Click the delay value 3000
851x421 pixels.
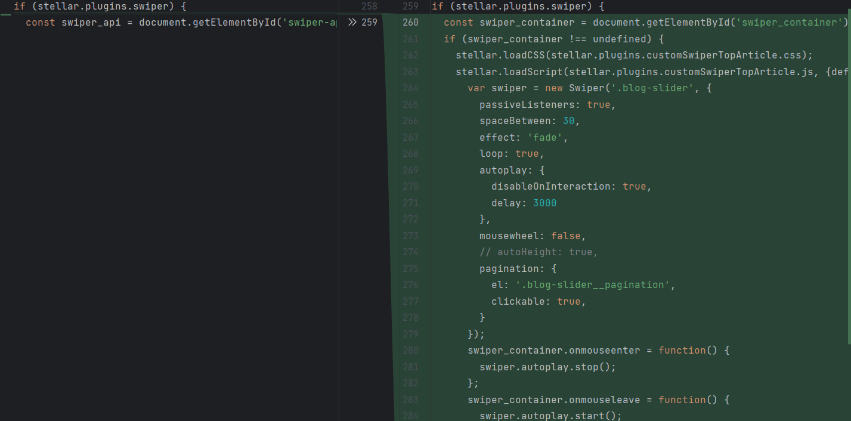click(544, 203)
